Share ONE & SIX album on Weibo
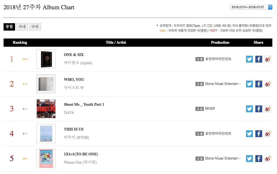Screen dimensions: 277x174 pos(268,59)
